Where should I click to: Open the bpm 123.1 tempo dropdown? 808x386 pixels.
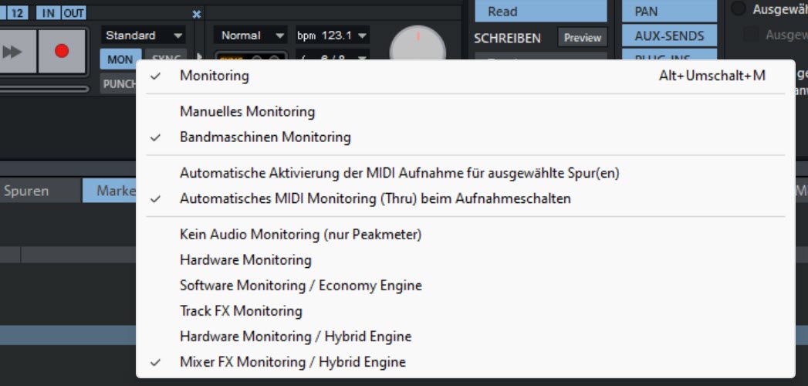333,36
